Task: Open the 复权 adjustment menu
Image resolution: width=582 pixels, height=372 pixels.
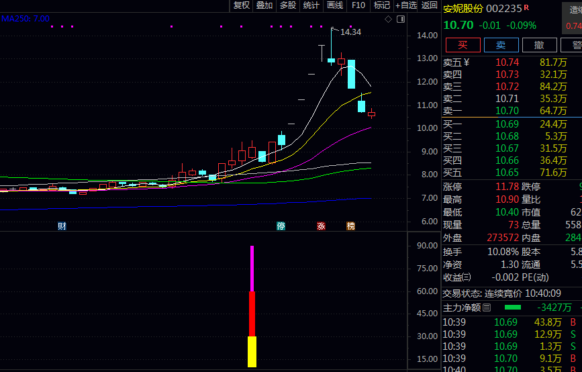Action: point(241,5)
